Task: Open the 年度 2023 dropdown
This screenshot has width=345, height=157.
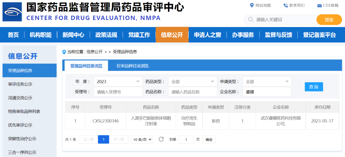Action: point(118,82)
